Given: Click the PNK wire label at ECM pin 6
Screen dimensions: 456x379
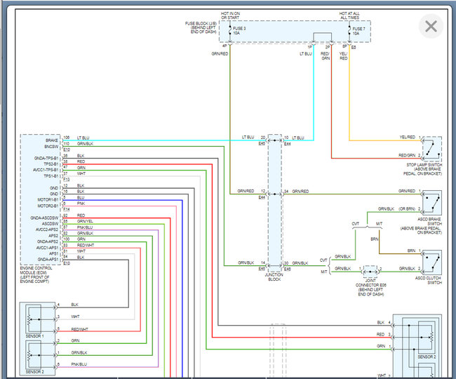Looking at the screenshot, I should click(81, 204).
